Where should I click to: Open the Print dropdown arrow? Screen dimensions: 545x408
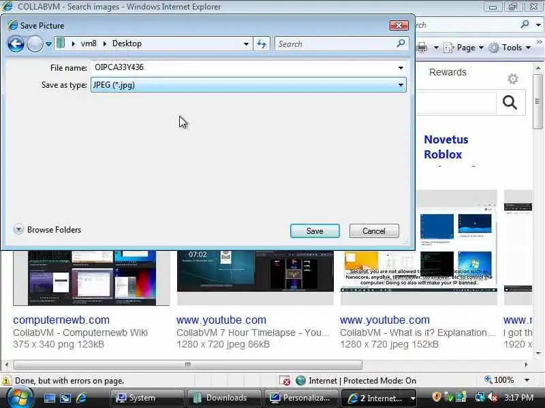point(436,47)
